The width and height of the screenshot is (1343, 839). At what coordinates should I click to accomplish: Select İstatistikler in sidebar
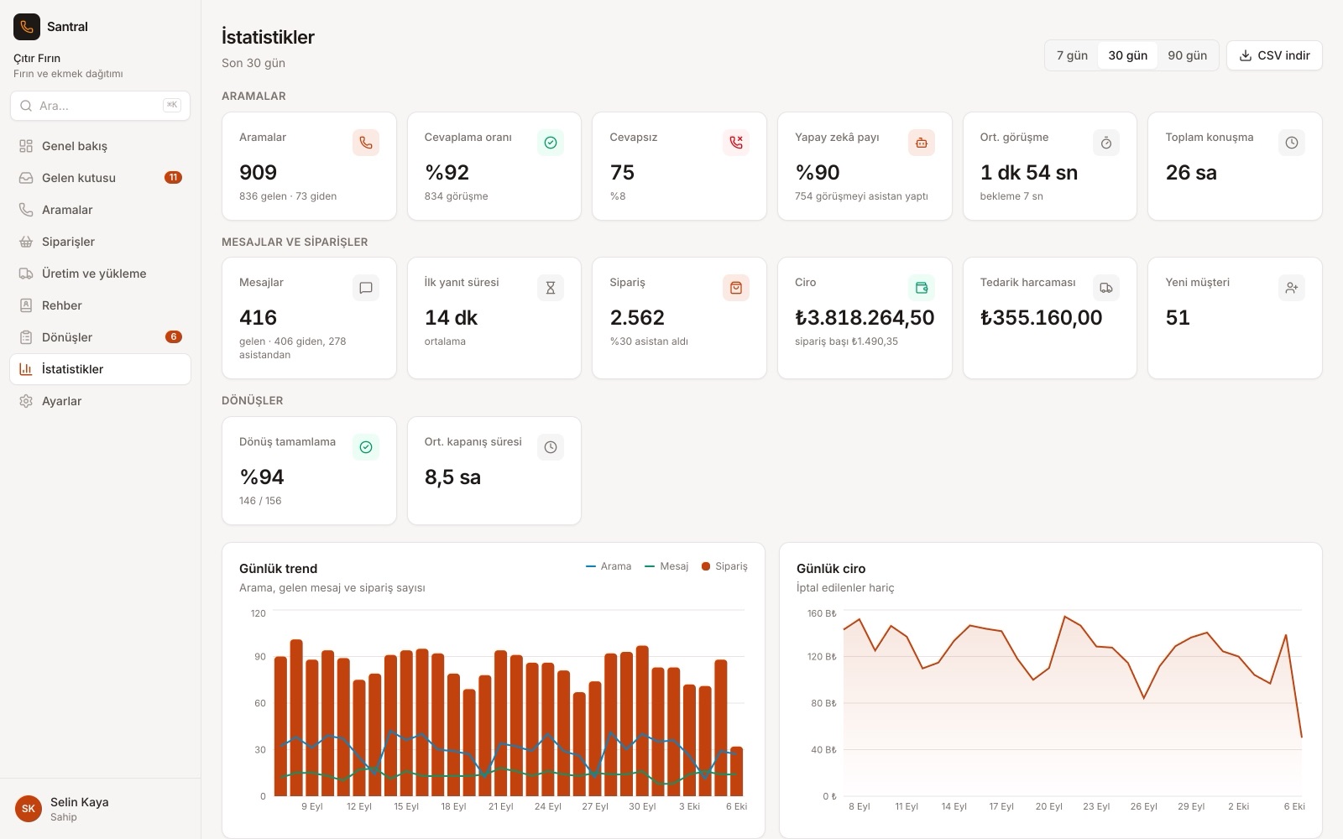pos(100,369)
